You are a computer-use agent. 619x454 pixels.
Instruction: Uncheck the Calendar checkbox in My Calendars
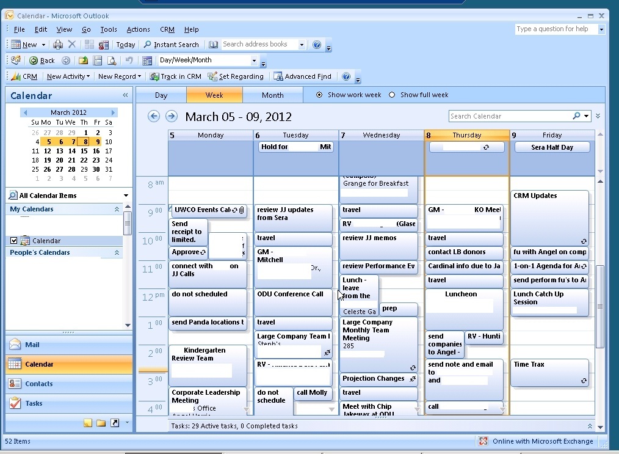click(14, 241)
